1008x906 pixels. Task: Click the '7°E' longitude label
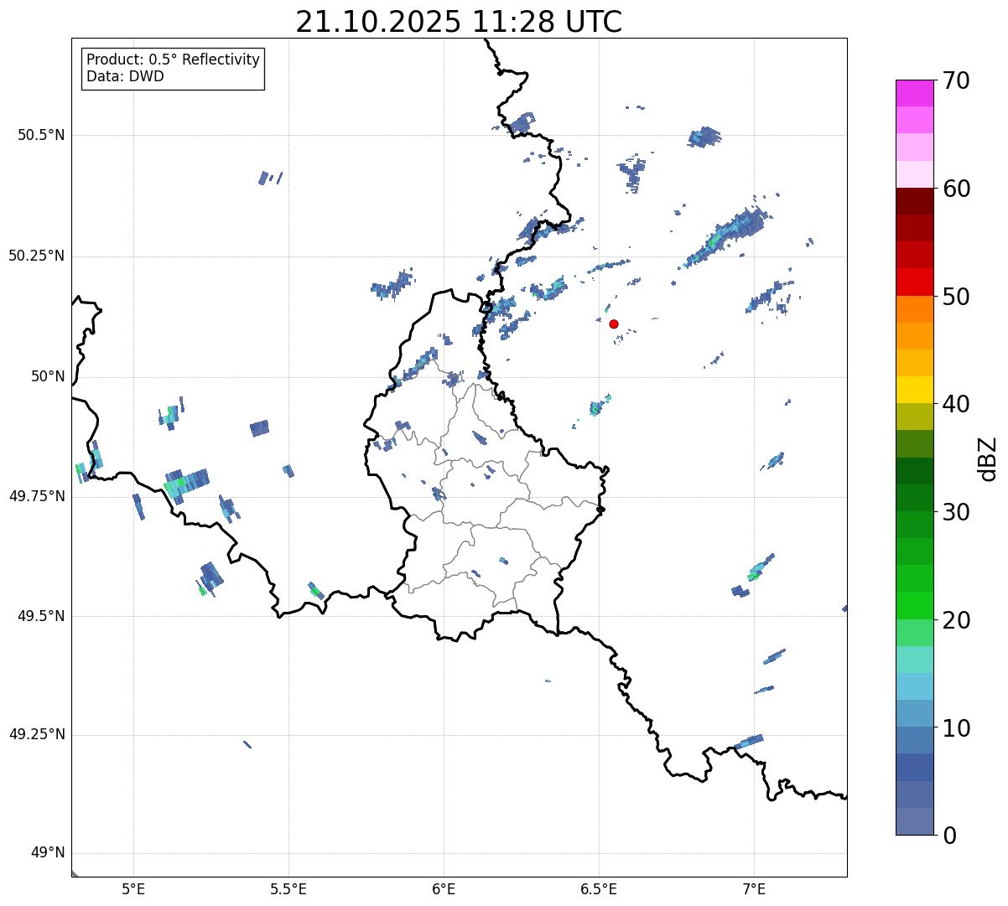click(754, 889)
